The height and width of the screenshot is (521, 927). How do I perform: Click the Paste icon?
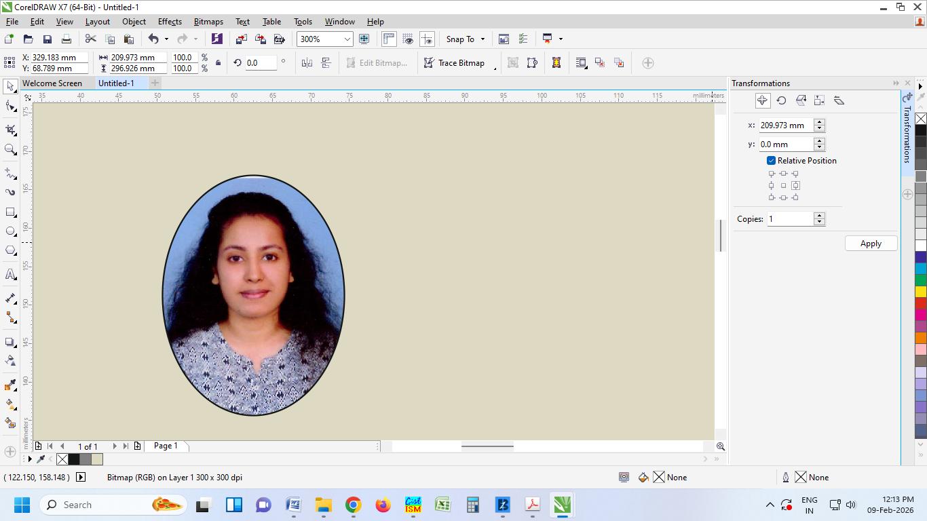[x=128, y=39]
